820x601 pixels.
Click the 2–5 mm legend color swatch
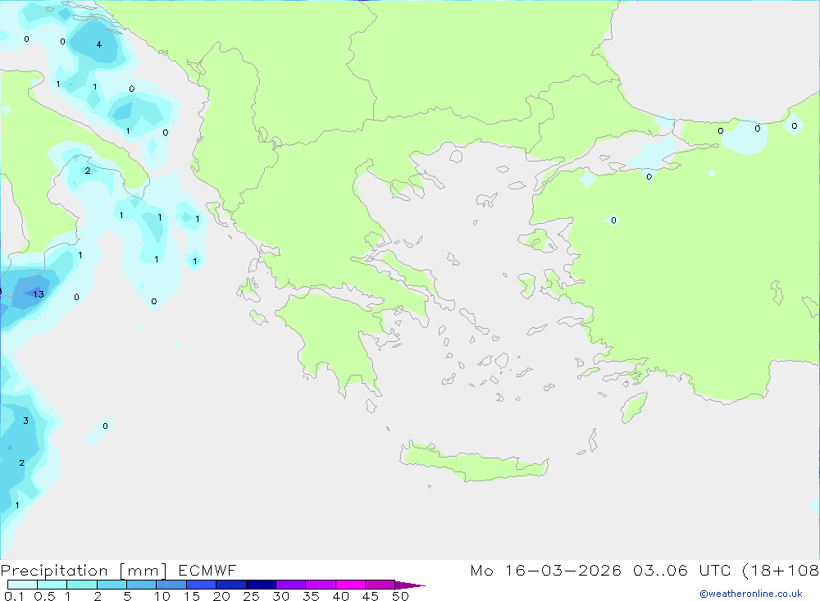point(112,585)
